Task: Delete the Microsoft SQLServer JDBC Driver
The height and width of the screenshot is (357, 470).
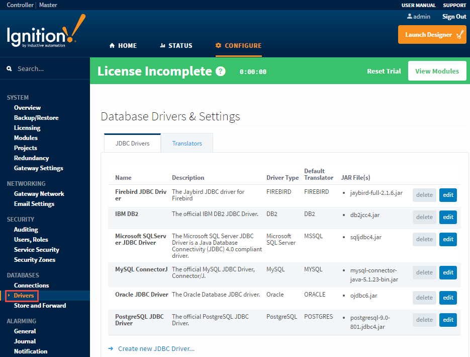Action: (x=424, y=239)
